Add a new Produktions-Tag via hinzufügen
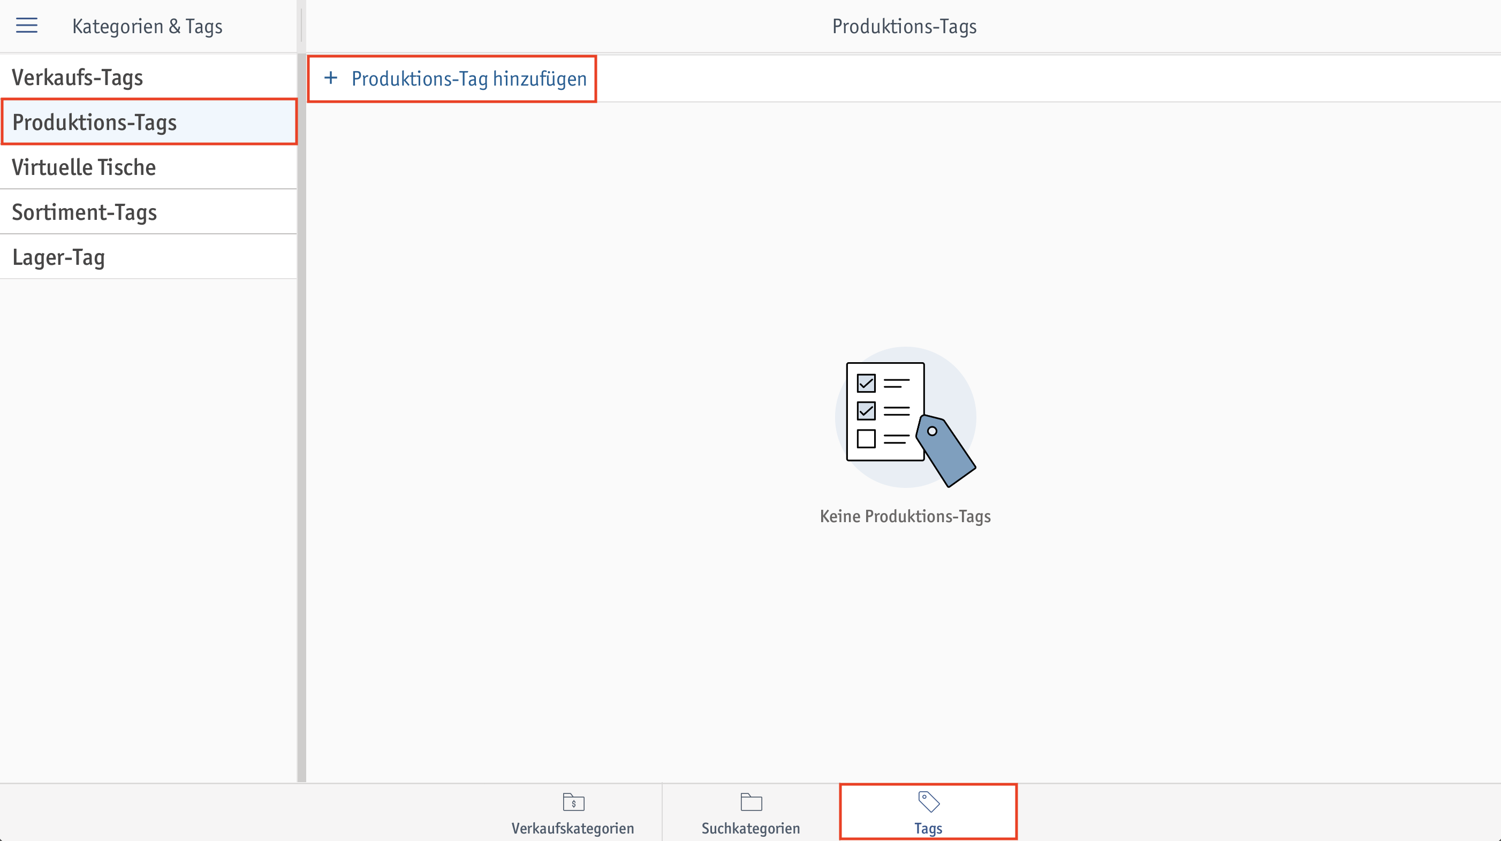The height and width of the screenshot is (841, 1501). coord(452,79)
